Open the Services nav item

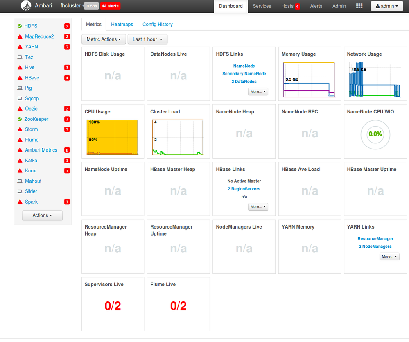point(262,6)
